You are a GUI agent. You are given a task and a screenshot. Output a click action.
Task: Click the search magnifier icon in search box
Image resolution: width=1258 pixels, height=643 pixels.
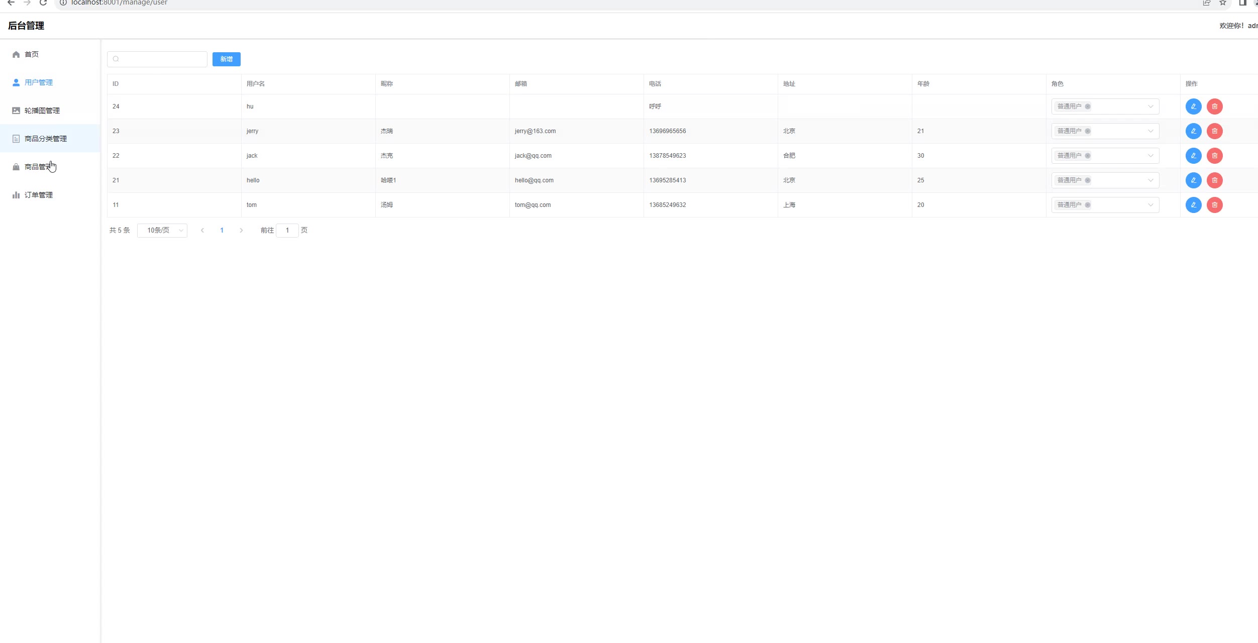pyautogui.click(x=116, y=59)
